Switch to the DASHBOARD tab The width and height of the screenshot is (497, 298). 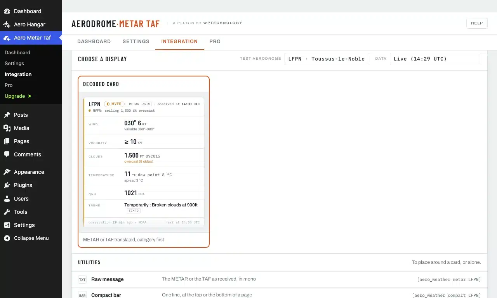[x=94, y=42]
